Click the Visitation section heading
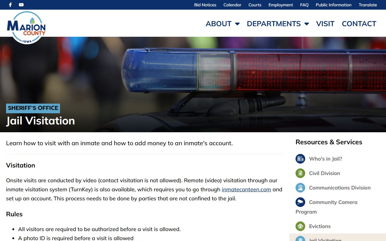 click(x=21, y=165)
